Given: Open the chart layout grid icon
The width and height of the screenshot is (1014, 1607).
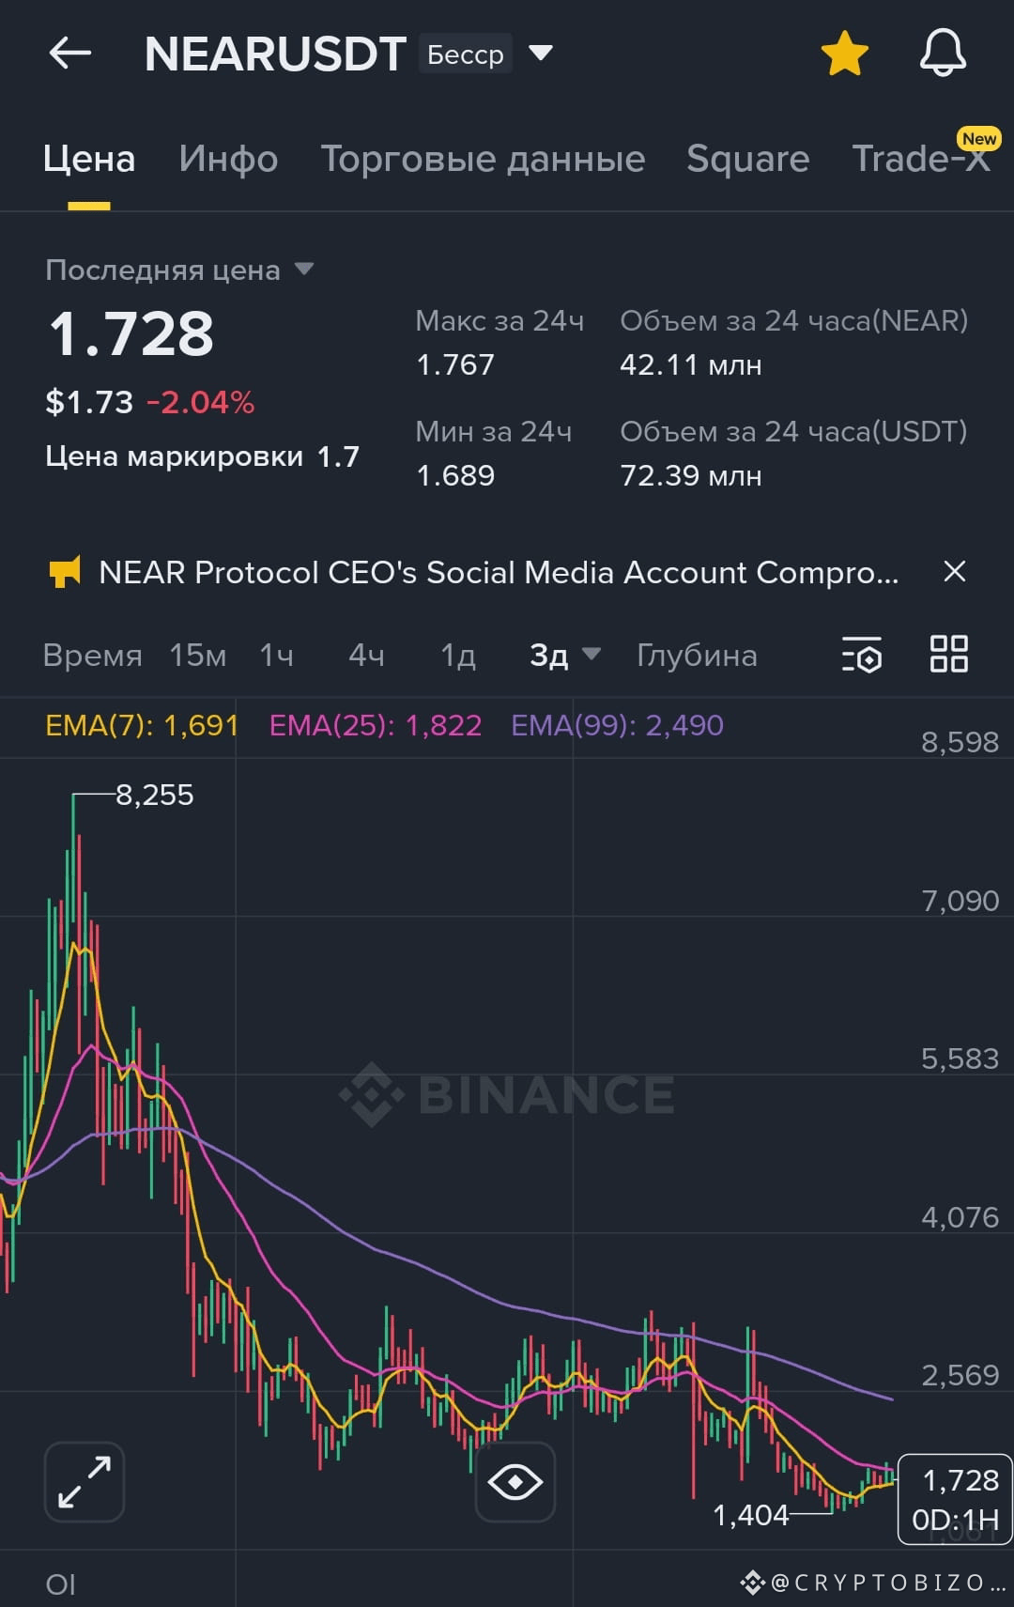Looking at the screenshot, I should (x=948, y=654).
